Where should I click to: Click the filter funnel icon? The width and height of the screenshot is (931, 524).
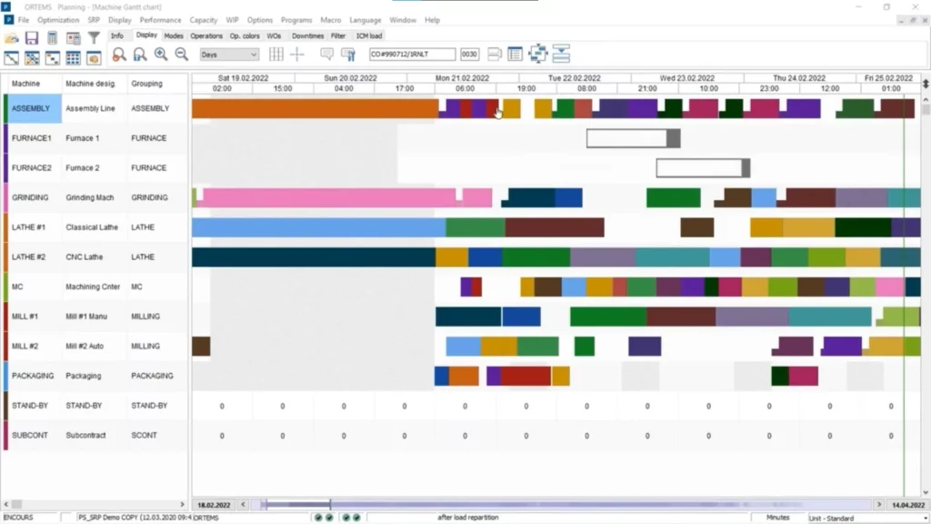[x=94, y=38]
